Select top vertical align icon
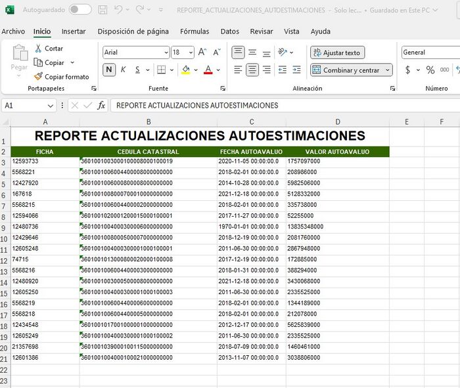This screenshot has width=460, height=388. pos(238,53)
